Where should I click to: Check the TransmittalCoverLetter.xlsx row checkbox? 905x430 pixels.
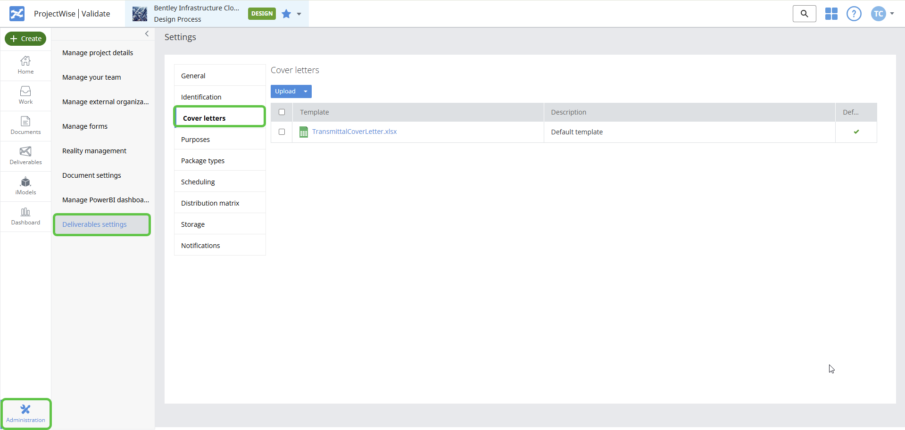click(282, 132)
